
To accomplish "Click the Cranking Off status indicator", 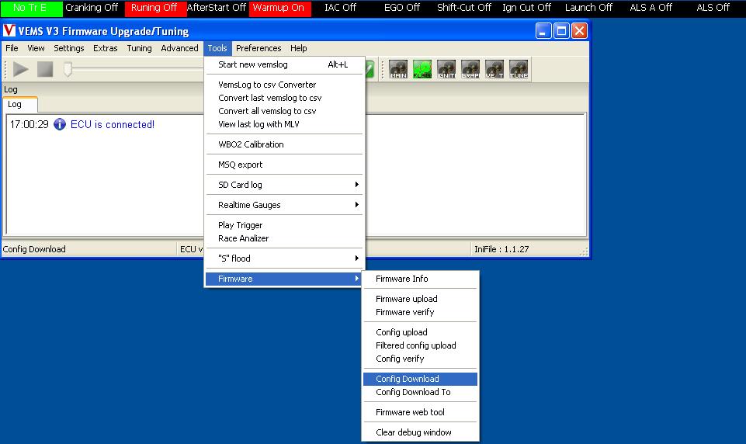I will (x=93, y=8).
